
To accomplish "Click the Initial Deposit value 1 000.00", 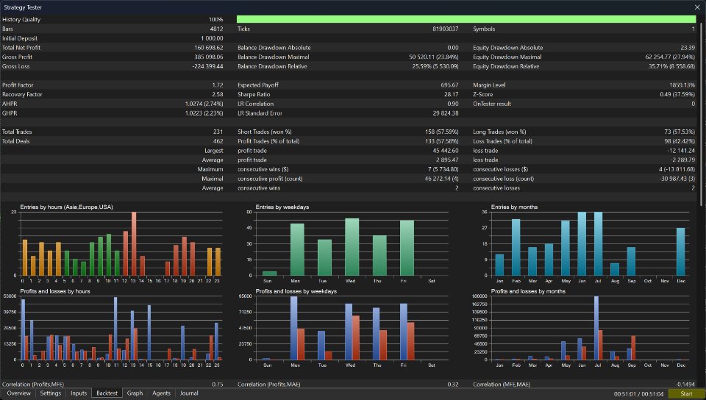I will pyautogui.click(x=212, y=38).
